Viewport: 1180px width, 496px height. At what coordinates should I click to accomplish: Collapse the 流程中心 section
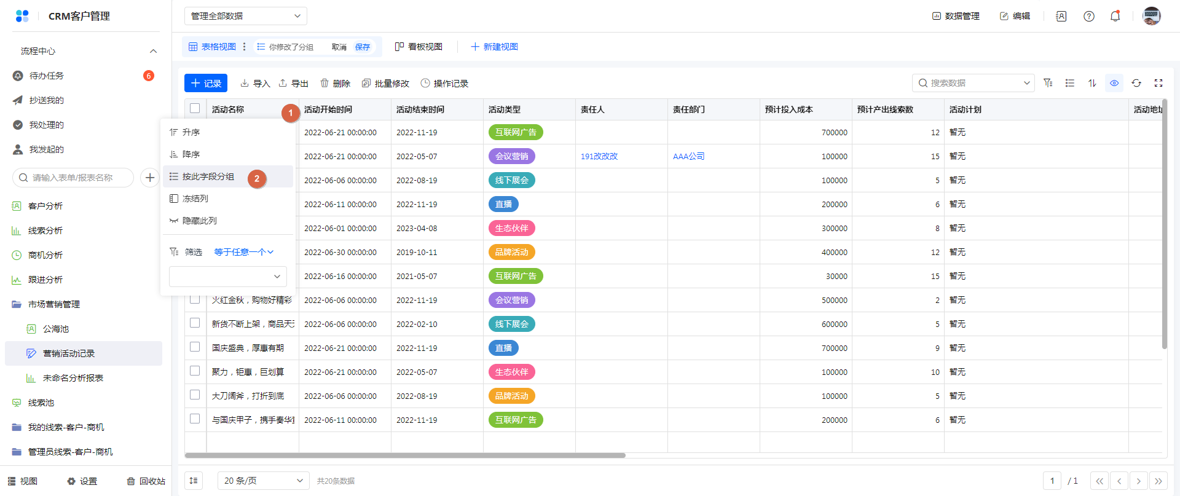[153, 51]
